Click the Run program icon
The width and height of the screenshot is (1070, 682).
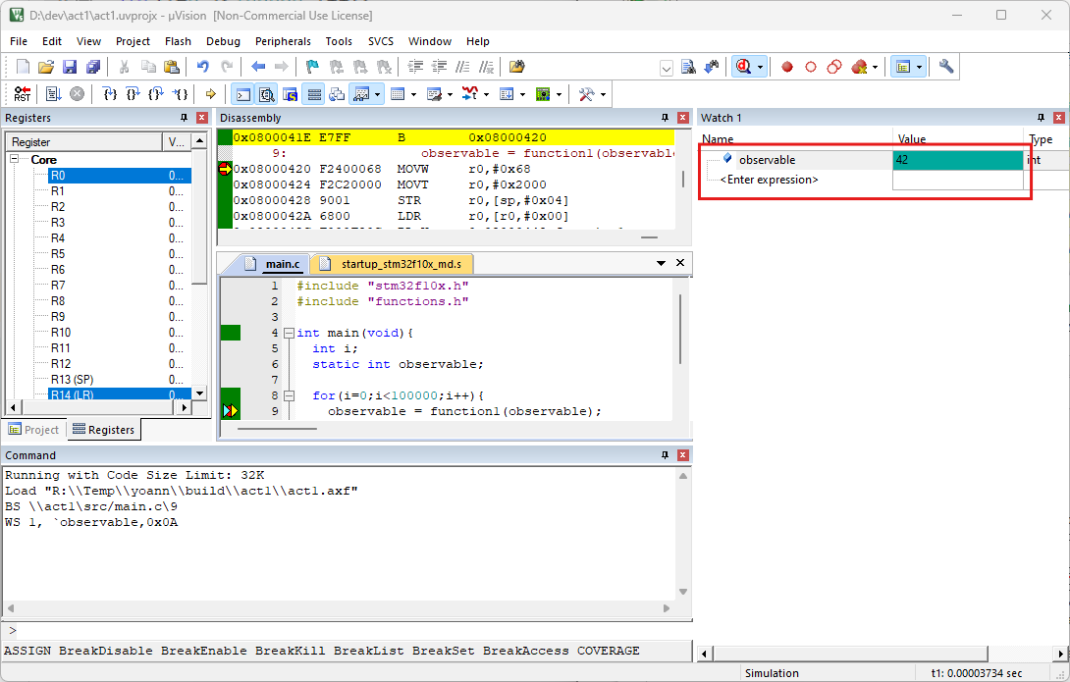tap(53, 94)
